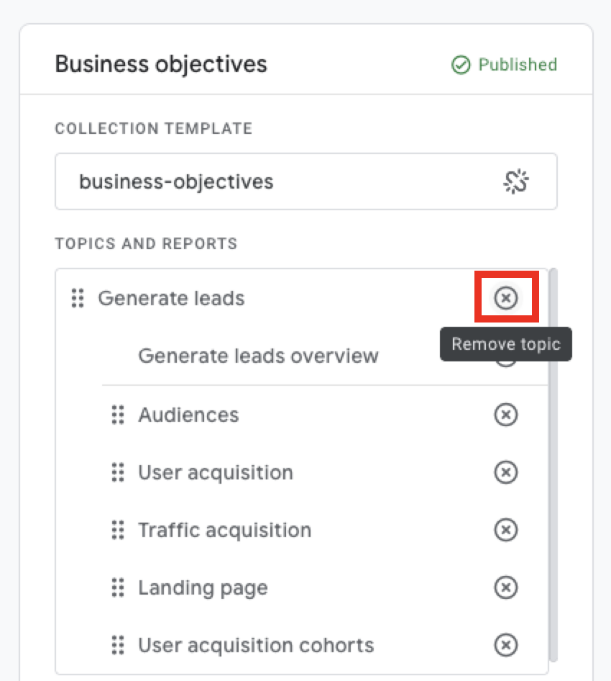The image size is (611, 681).
Task: Click the drag handle for User acquisition
Action: pyautogui.click(x=118, y=472)
